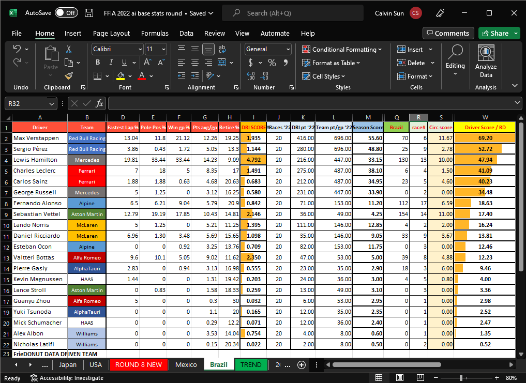Toggle the AutoSave switch
Screen dimensions: 526x383
(x=66, y=13)
